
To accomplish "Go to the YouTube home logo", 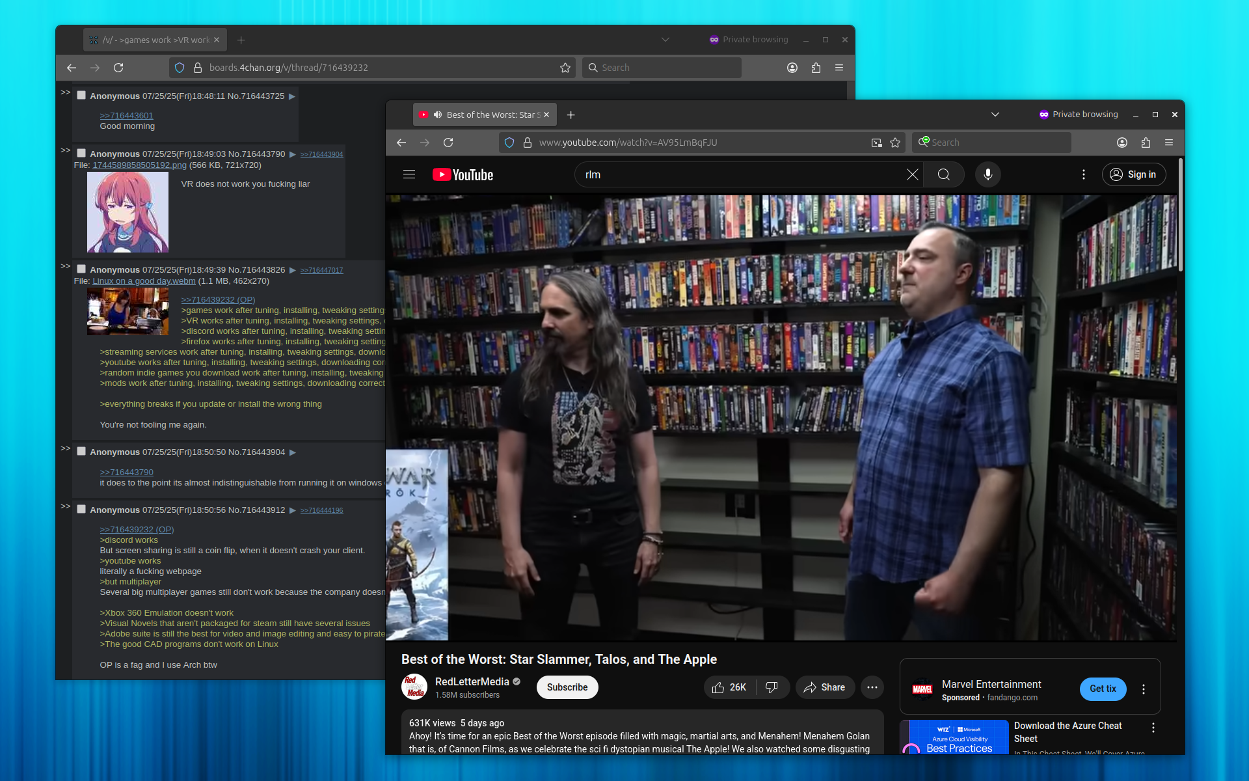I will click(463, 174).
